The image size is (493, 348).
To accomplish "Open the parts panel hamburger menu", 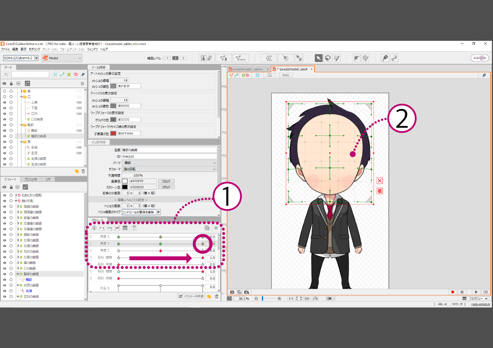I will [x=82, y=83].
